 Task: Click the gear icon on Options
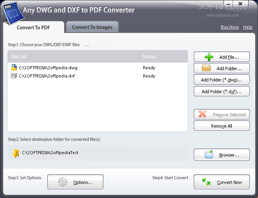click(x=63, y=182)
